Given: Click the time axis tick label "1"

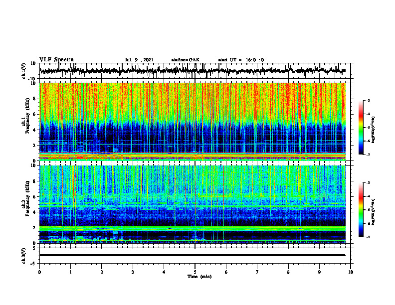Looking at the screenshot, I should 70,272.
